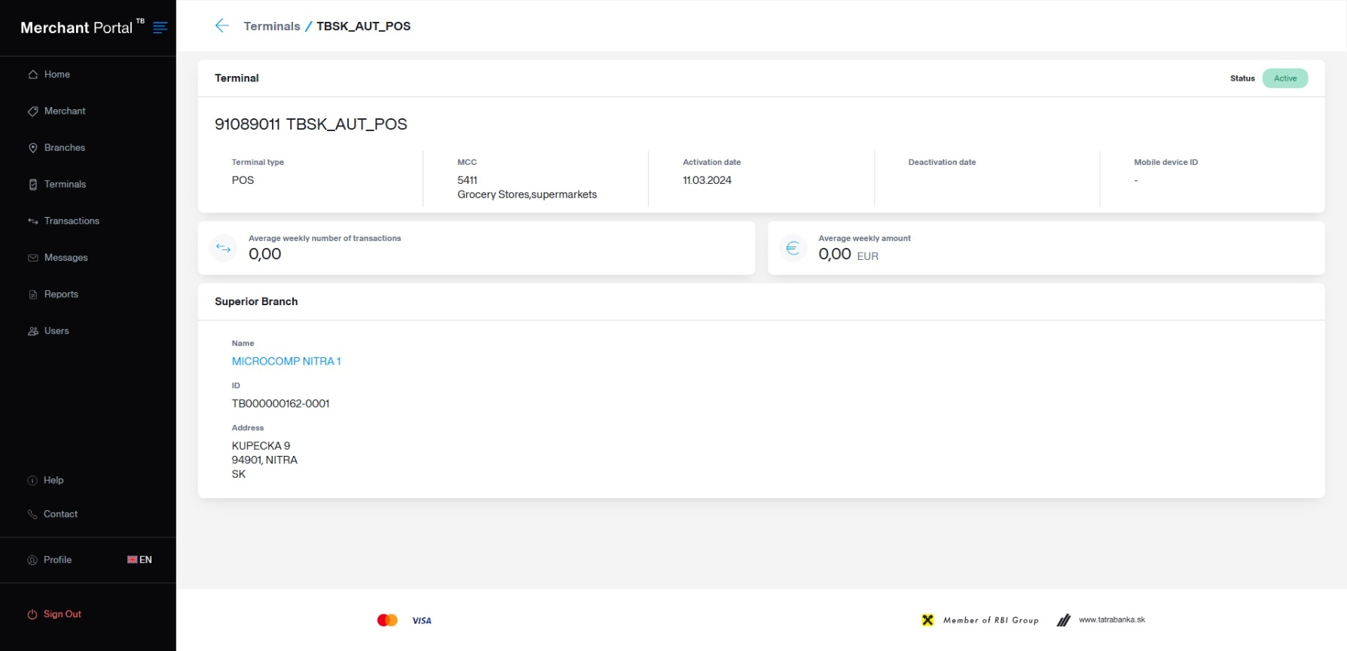Click the Messages envelope icon
Screen dimensions: 1347x651
pos(33,258)
